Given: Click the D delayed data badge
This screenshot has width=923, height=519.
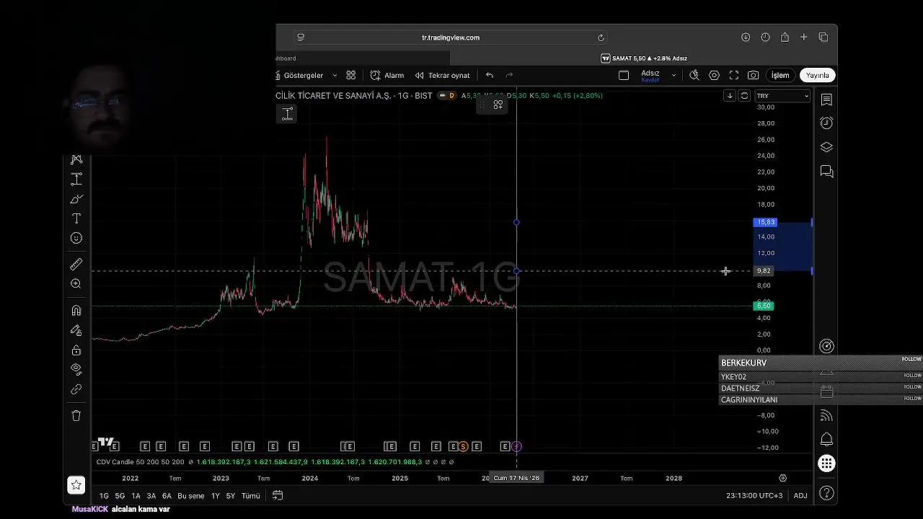Looking at the screenshot, I should pos(451,96).
